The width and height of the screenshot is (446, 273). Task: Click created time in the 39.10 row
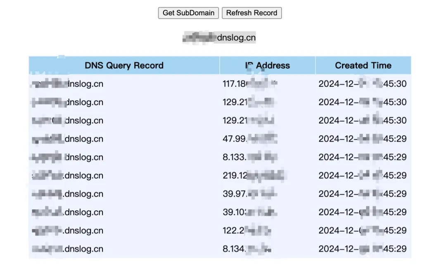tap(363, 212)
